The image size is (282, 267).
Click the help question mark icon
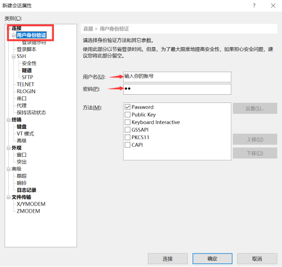coord(254,6)
